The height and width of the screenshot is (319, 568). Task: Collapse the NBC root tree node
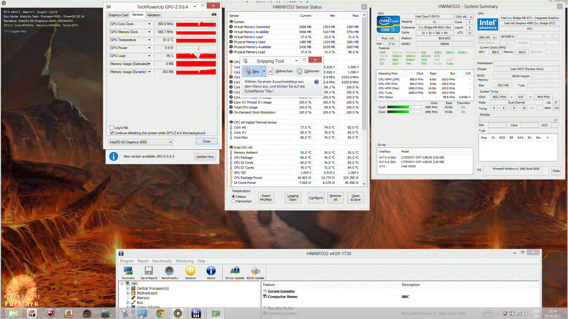pos(122,284)
